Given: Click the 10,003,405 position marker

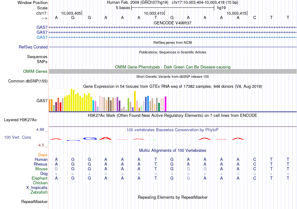Looking at the screenshot, I should pyautogui.click(x=71, y=13).
